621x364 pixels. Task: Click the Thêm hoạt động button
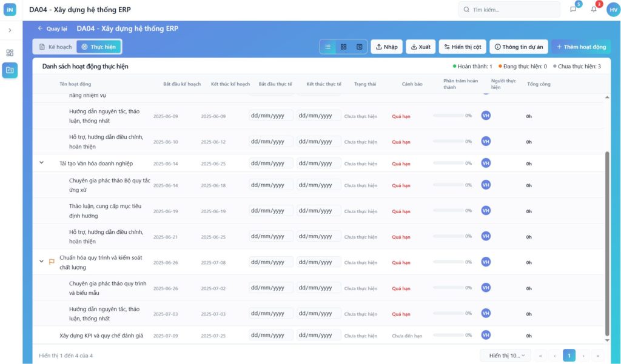[x=580, y=47]
